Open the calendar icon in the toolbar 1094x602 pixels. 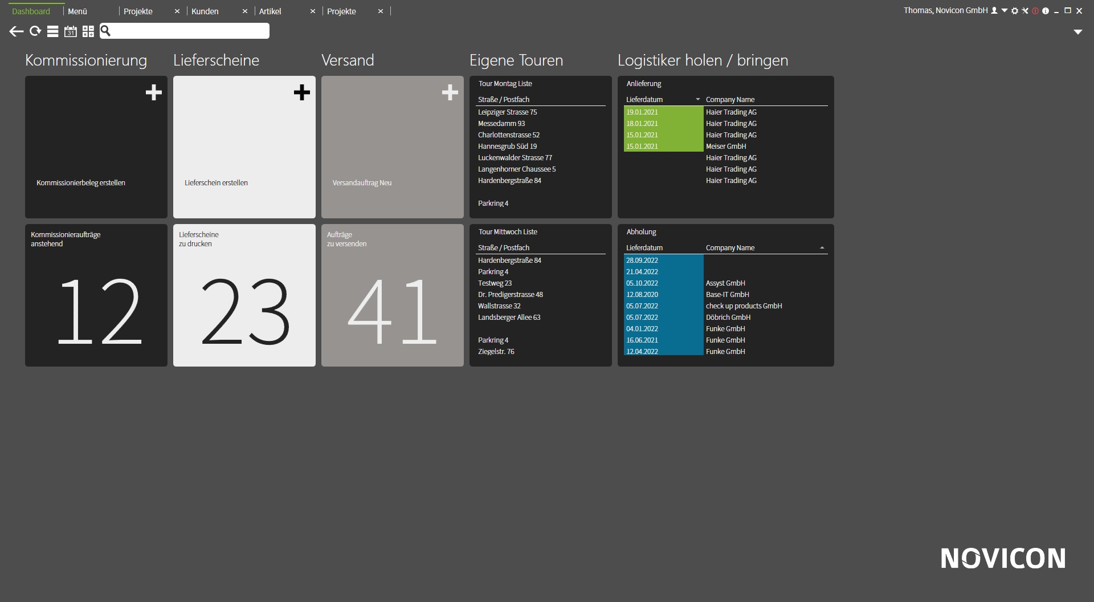70,31
